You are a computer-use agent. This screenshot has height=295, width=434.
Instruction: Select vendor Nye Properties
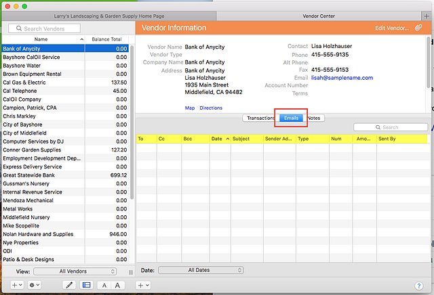pyautogui.click(x=65, y=242)
